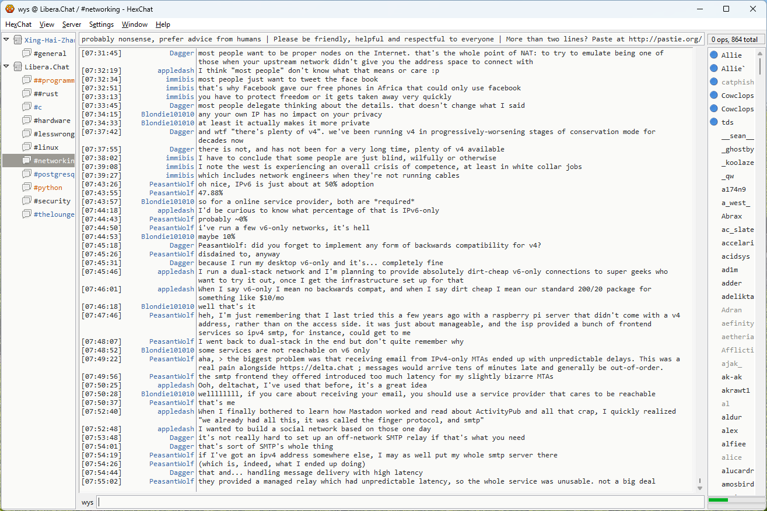Open the HexChat menu
This screenshot has height=511, width=767.
tap(19, 24)
